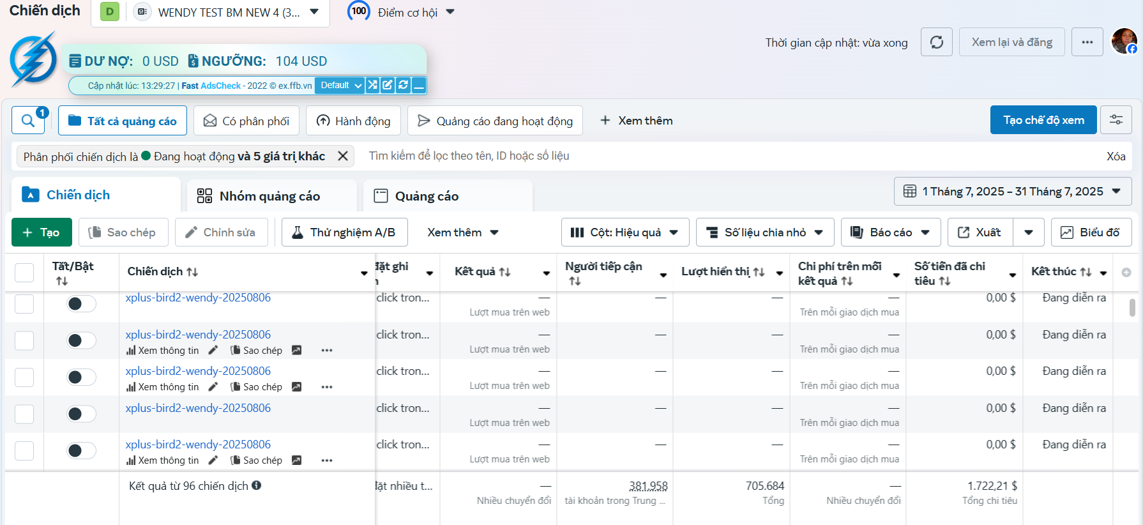Viewport: 1143px width, 525px height.
Task: Show info for 'Kết quả từ 96 chiến dịch'
Action: (257, 485)
